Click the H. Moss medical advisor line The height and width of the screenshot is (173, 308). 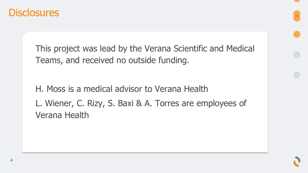pos(122,89)
